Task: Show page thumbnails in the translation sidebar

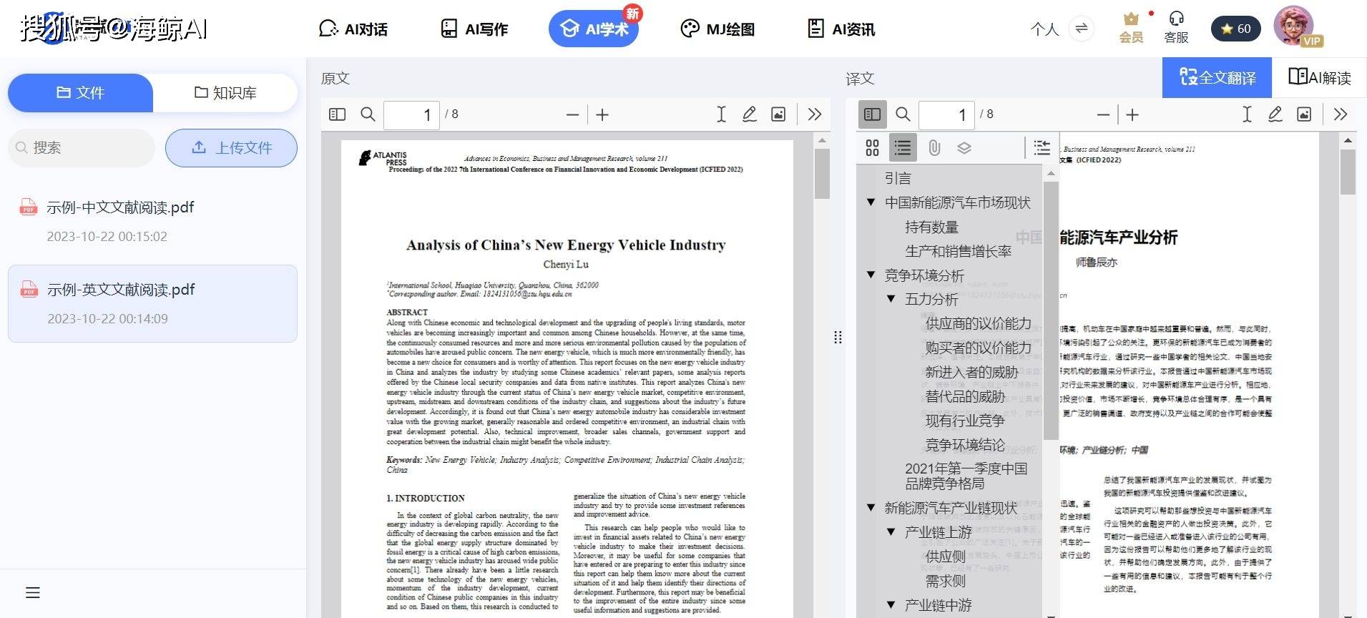Action: point(872,148)
